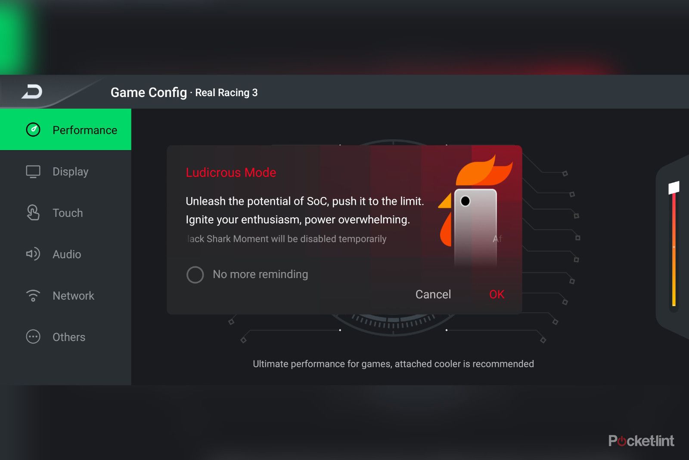Cancel the Ludicrous Mode dialog
Screen dimensions: 689x460
tap(433, 294)
